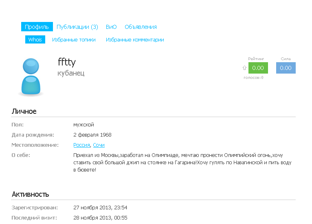Image resolution: width=312 pixels, height=224 pixels.
Task: Click the green rating 0.00 box
Action: pyautogui.click(x=258, y=68)
